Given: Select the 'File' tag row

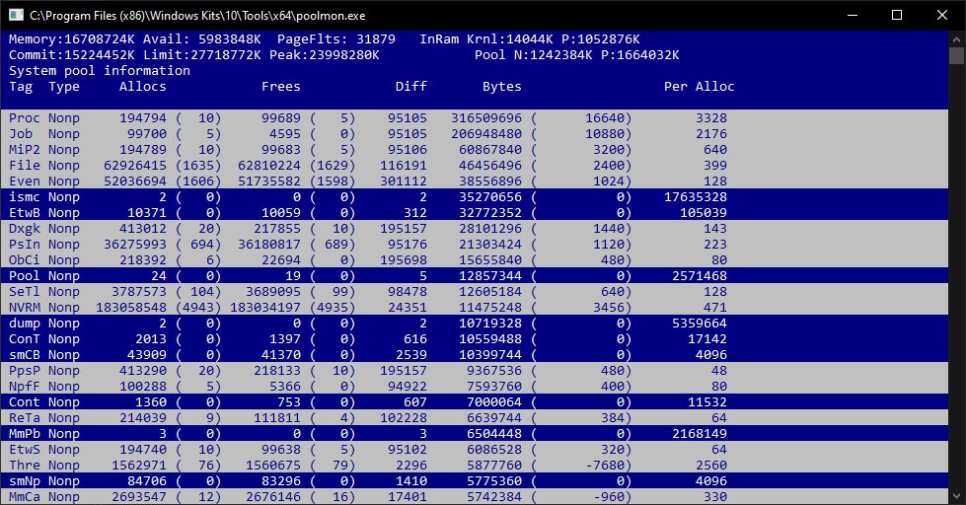Looking at the screenshot, I should click(475, 165).
